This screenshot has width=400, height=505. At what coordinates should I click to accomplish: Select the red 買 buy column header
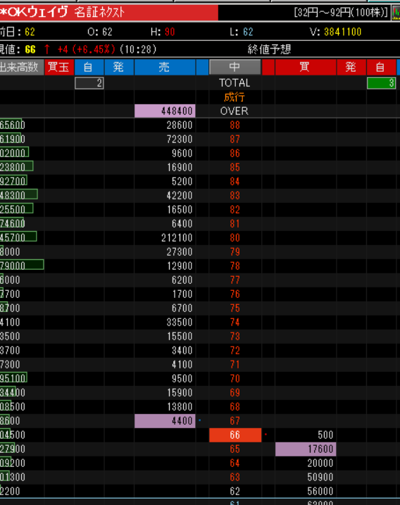[x=306, y=67]
